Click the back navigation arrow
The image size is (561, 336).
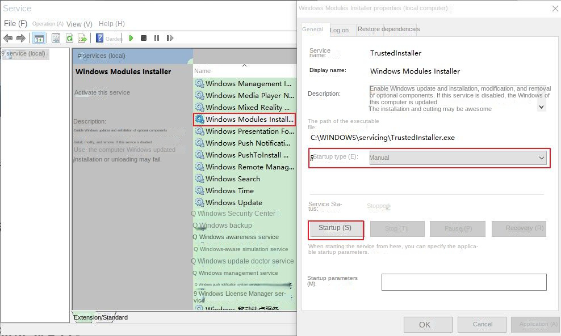(x=8, y=38)
